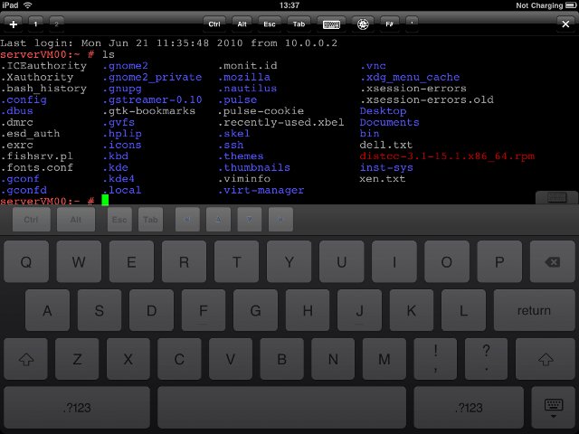Switch to session tab 1
The width and height of the screenshot is (579, 434).
tap(35, 23)
